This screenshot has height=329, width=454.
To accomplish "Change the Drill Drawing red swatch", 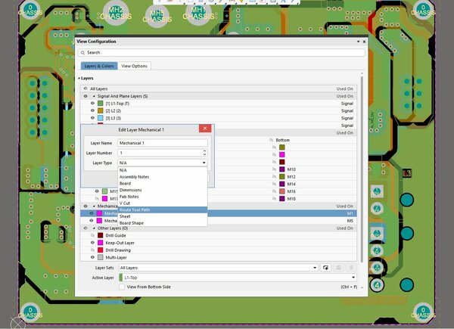I will (x=101, y=250).
